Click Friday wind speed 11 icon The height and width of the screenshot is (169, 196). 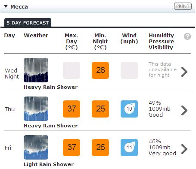click(x=129, y=148)
